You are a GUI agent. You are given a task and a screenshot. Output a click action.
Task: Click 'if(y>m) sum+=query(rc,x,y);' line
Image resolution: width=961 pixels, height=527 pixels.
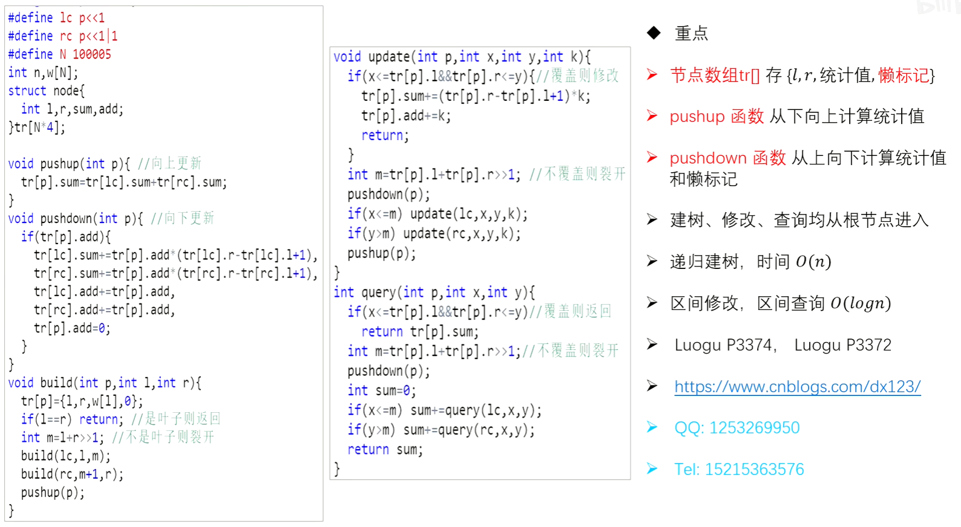[441, 430]
